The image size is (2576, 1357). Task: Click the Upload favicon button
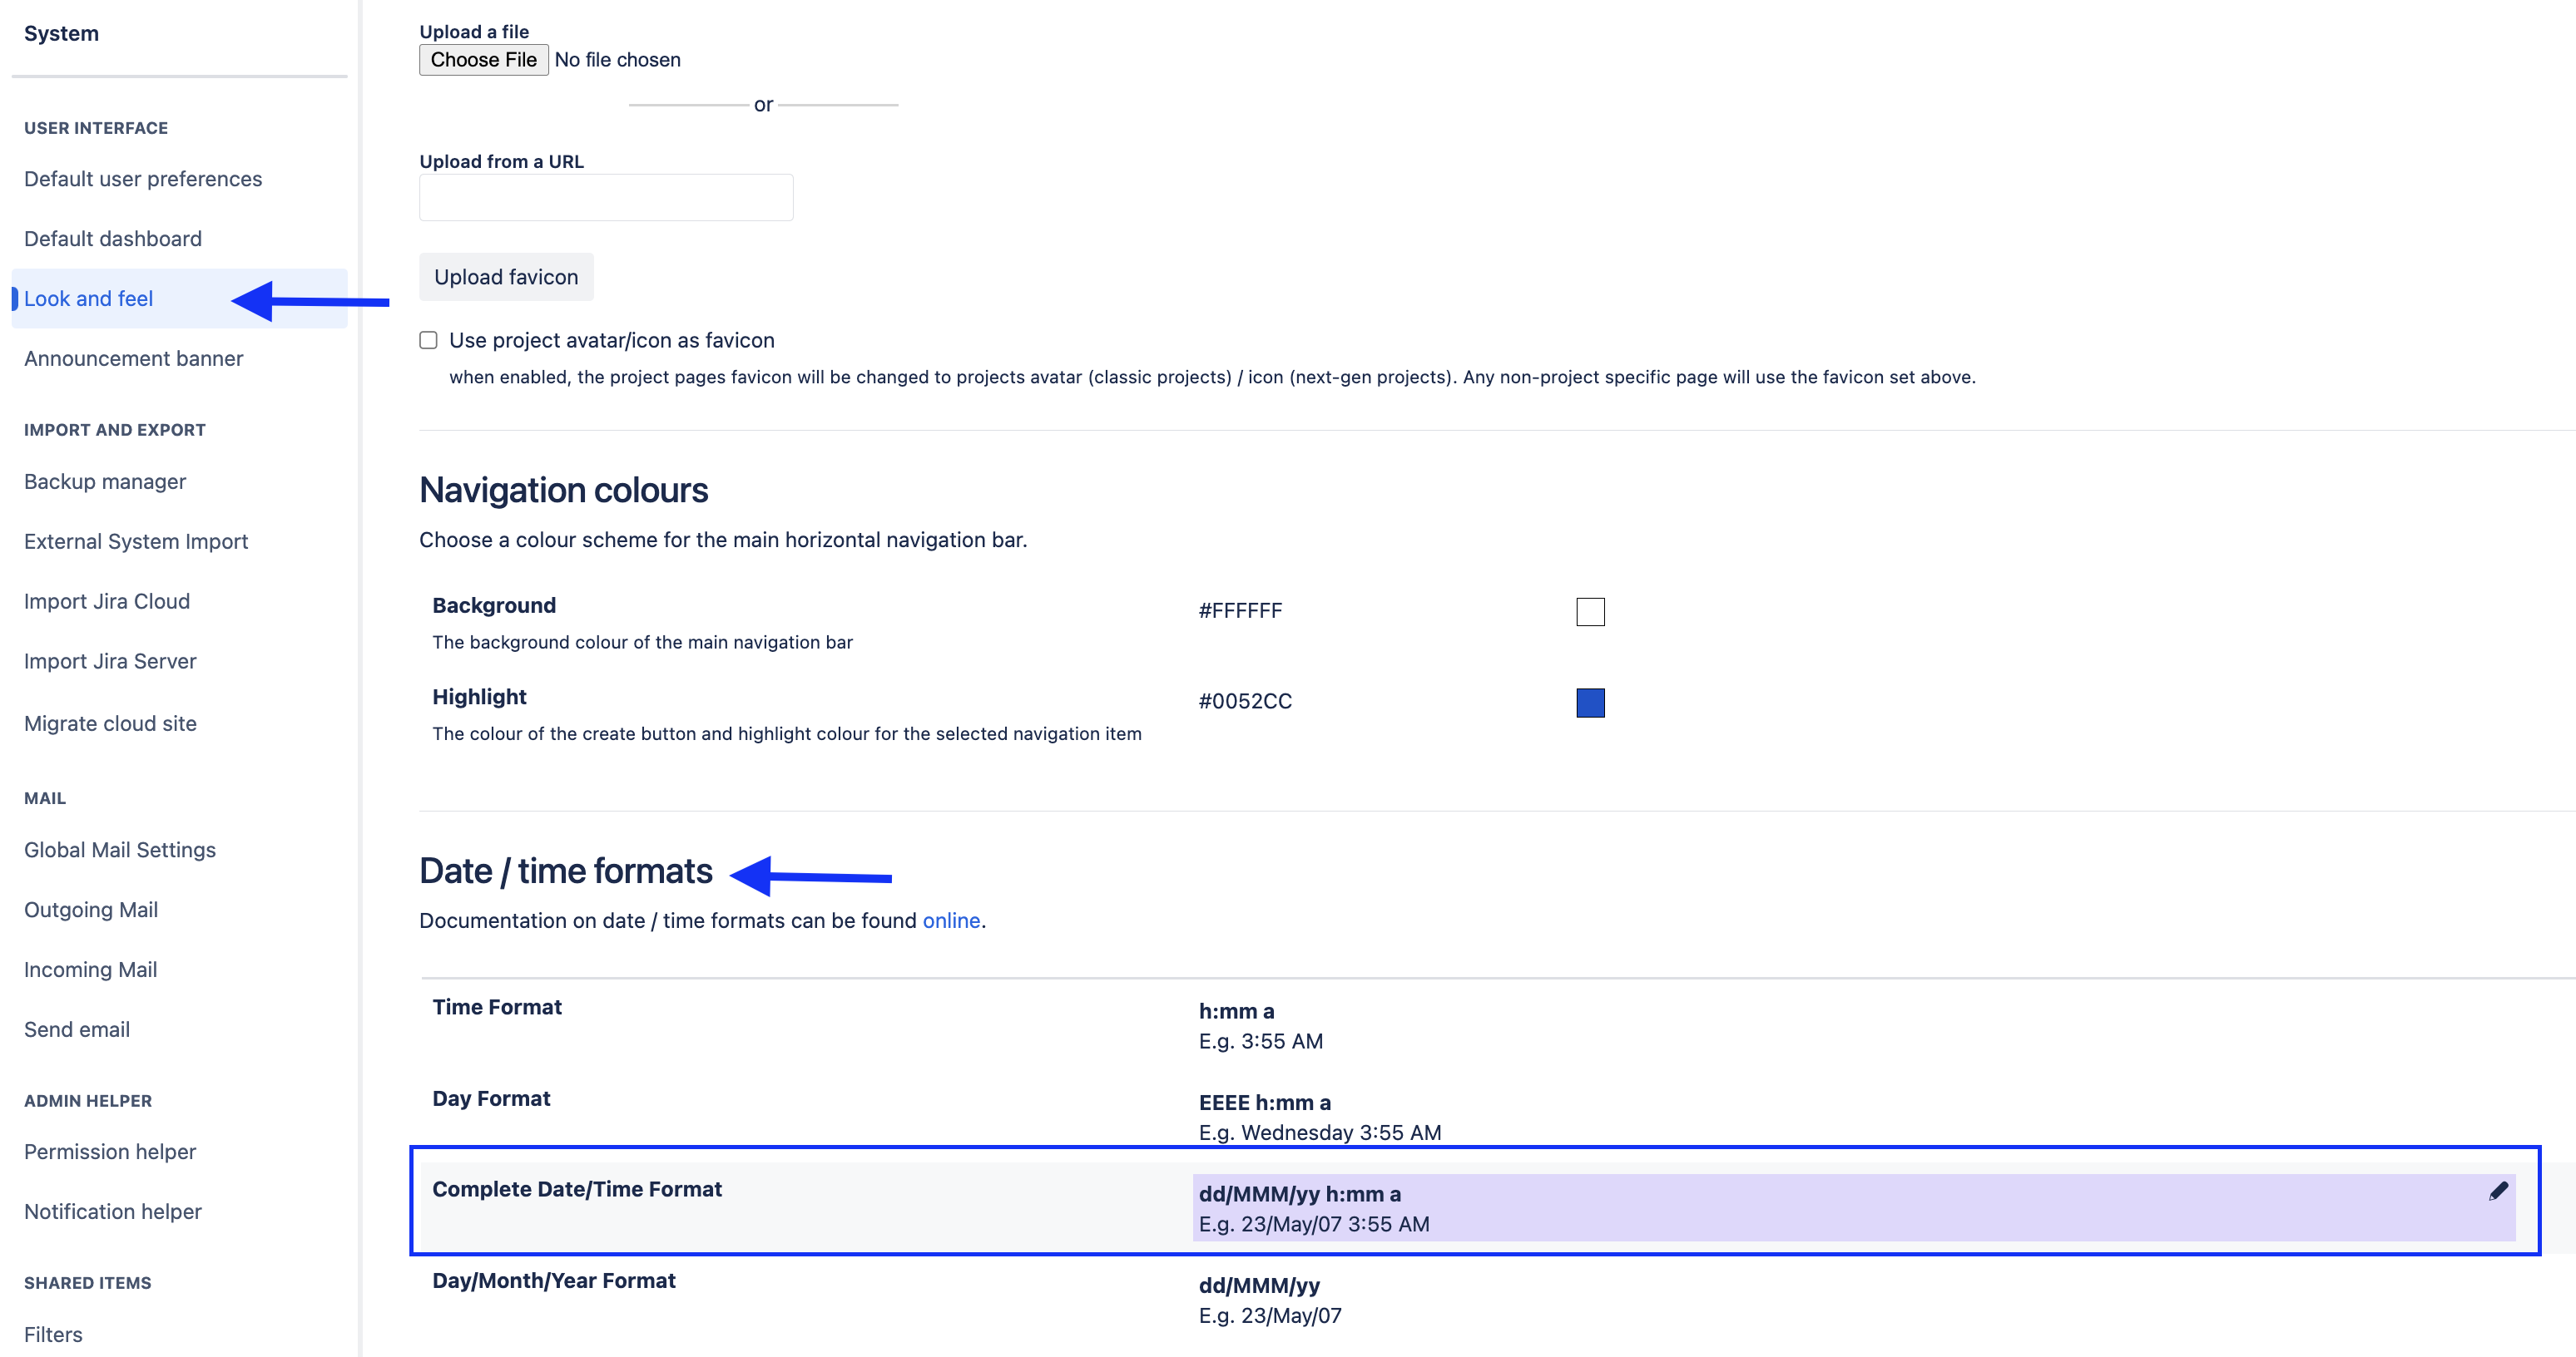(506, 277)
